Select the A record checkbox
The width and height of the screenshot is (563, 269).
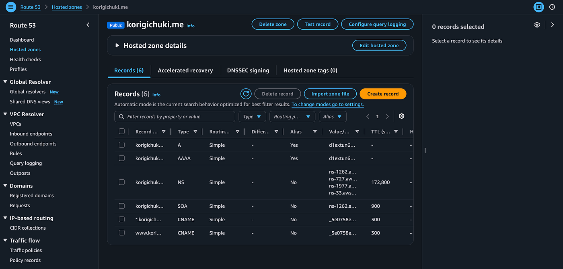click(122, 145)
